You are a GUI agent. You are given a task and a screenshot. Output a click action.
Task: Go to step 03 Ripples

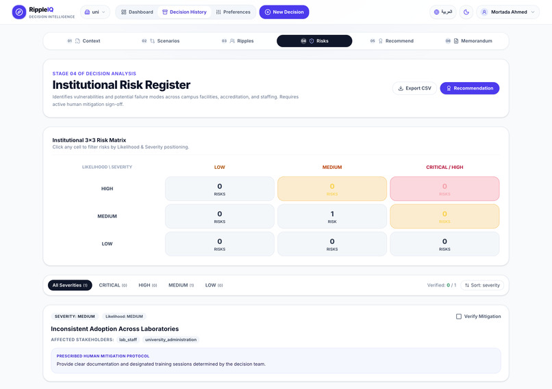[238, 41]
